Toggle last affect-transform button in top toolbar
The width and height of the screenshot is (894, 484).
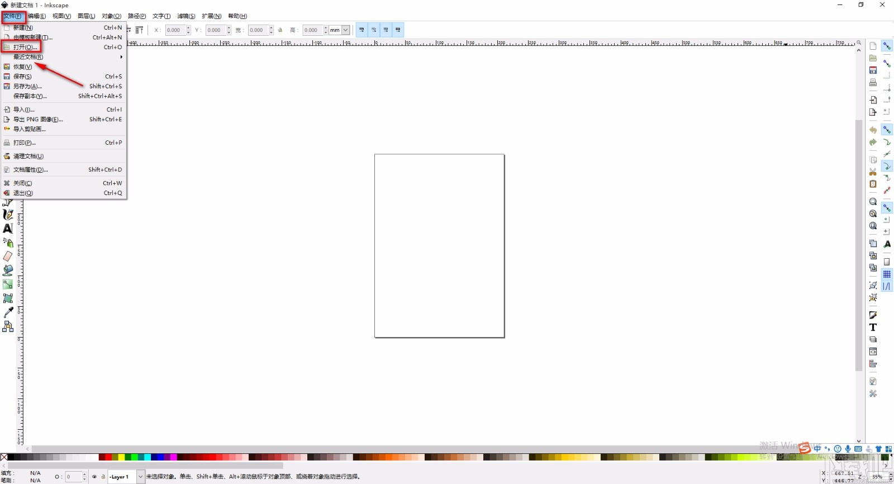[x=398, y=30]
